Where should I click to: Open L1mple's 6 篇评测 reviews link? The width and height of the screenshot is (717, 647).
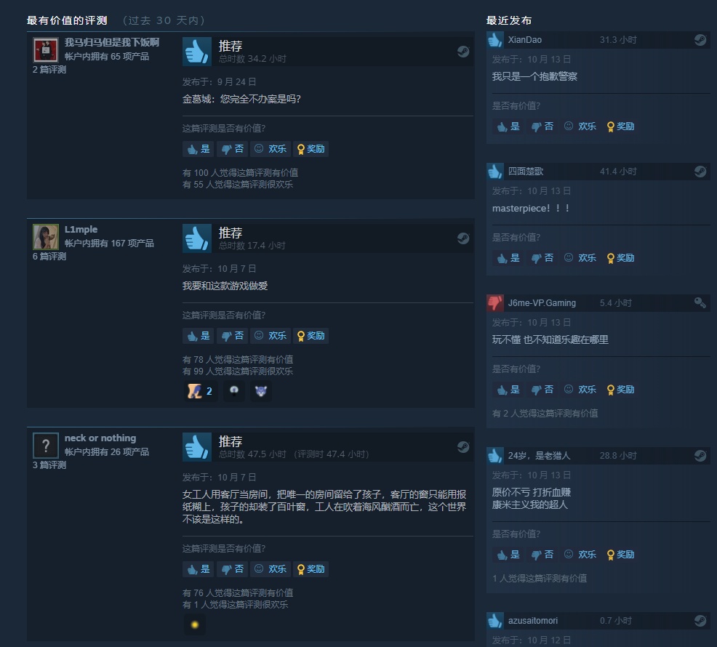click(49, 257)
